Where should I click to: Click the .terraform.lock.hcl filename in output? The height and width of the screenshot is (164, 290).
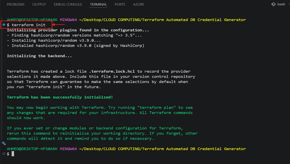click(x=112, y=71)
